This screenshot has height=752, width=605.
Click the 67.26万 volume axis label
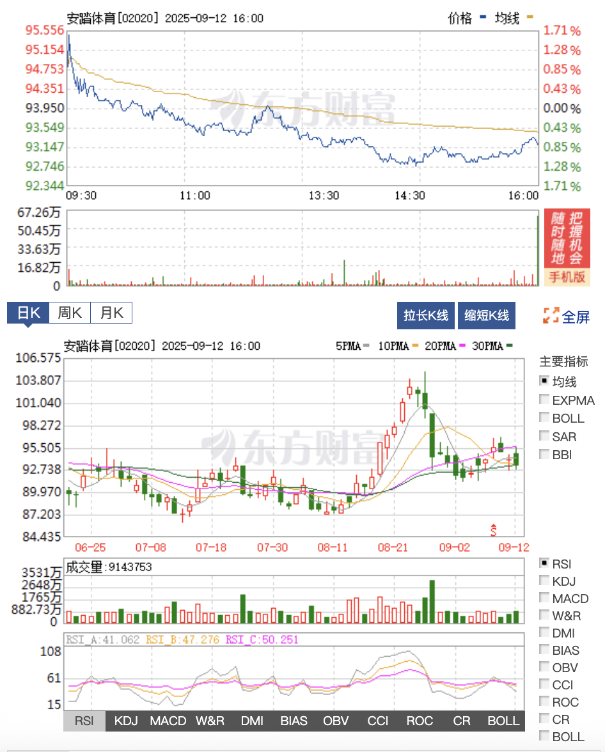pyautogui.click(x=39, y=212)
